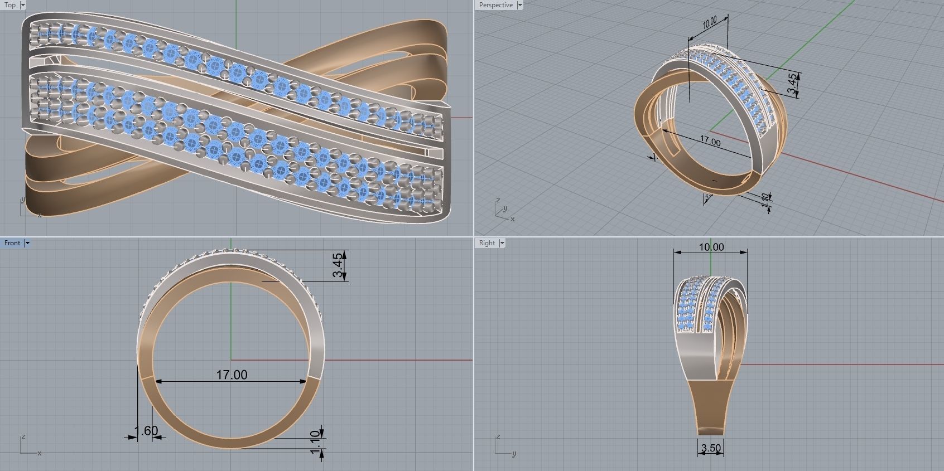Select the 3.45 dimension in Perspective view
Image resolution: width=944 pixels, height=471 pixels.
click(x=792, y=82)
